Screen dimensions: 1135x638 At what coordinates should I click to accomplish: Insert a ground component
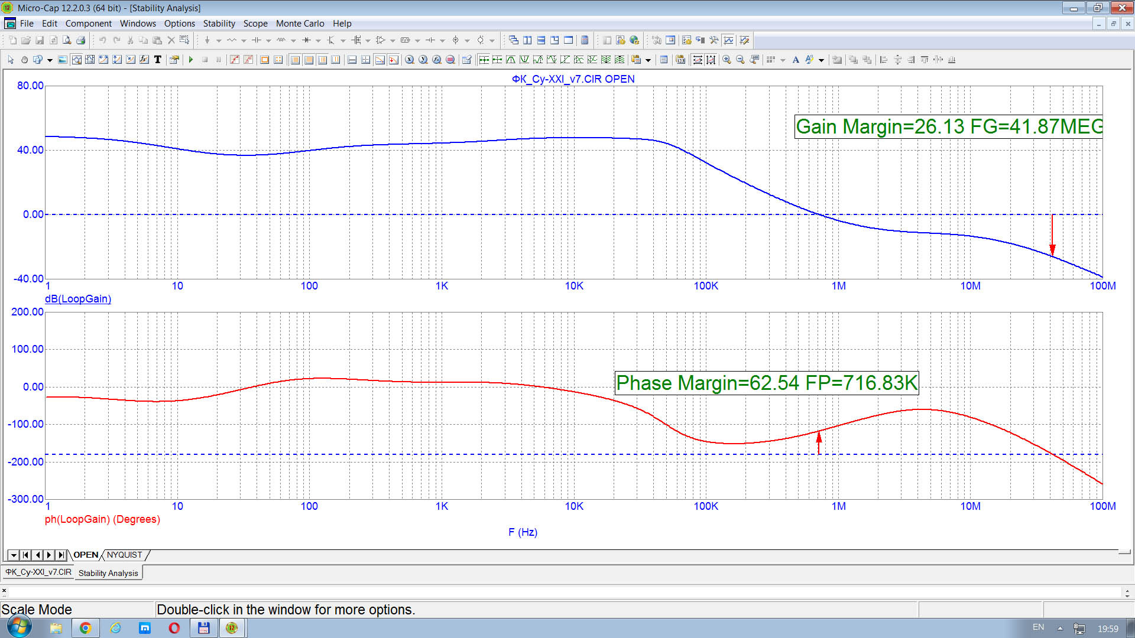point(207,40)
